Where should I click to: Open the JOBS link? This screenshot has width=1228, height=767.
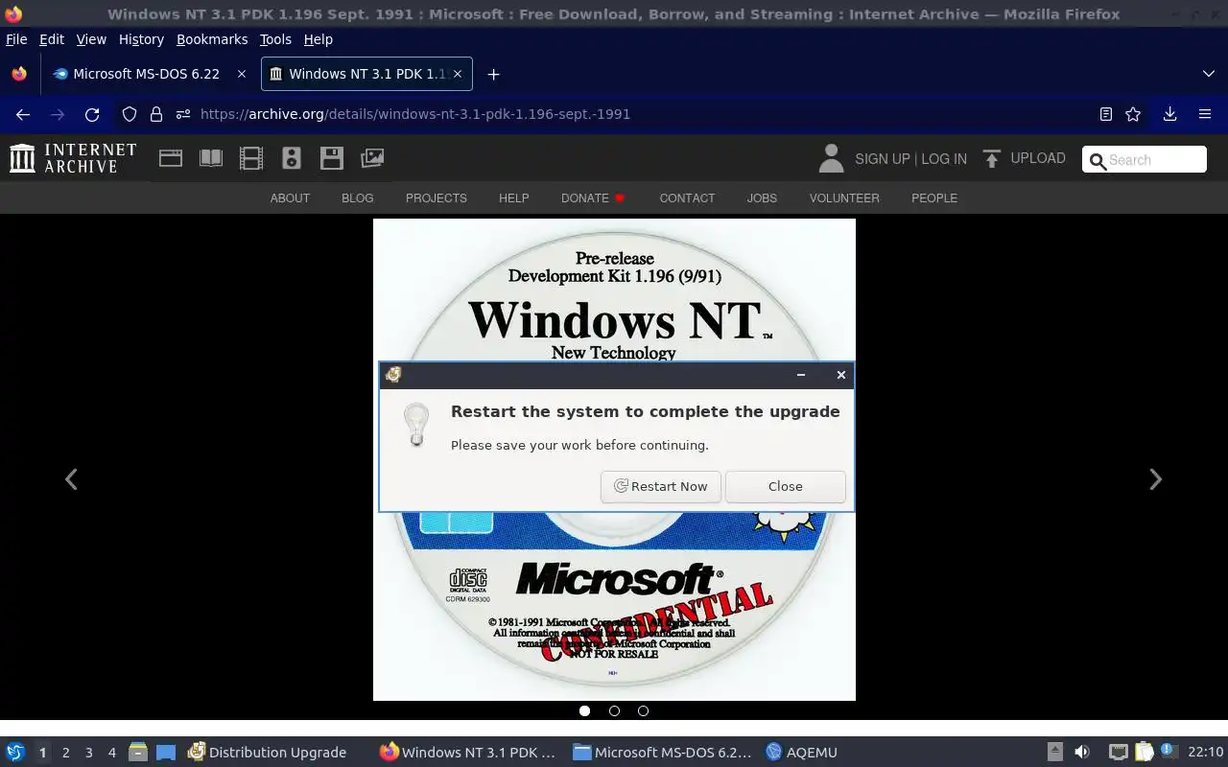[x=762, y=198]
